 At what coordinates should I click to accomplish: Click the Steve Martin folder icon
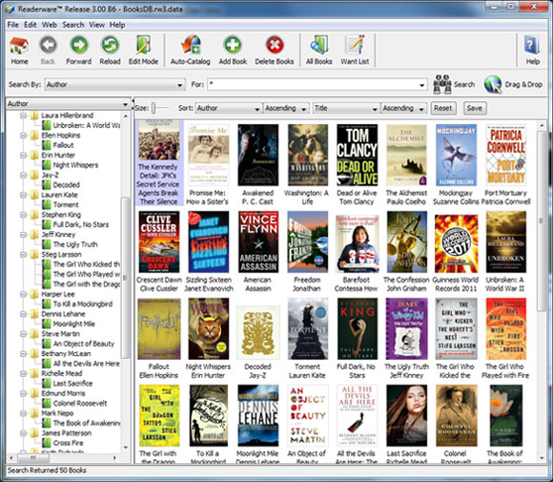(x=34, y=334)
